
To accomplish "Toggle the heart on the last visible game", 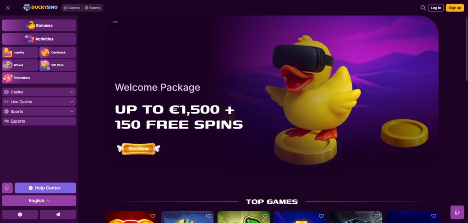I will [433, 216].
